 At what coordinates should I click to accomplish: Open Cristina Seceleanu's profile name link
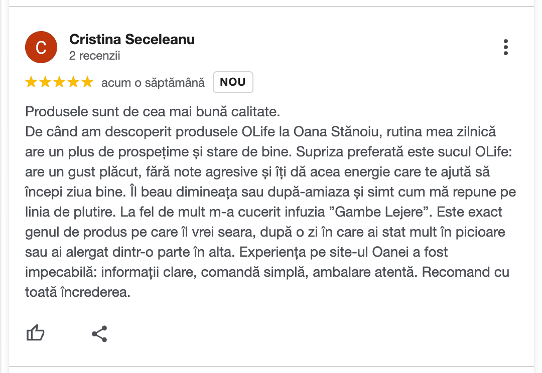132,39
